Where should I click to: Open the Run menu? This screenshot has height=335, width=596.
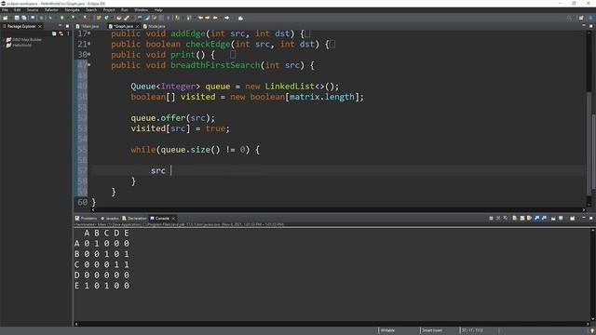pos(124,10)
